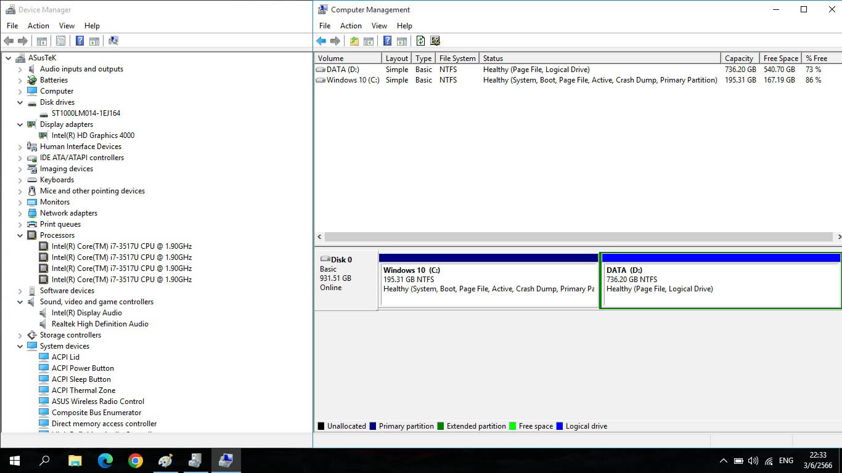Viewport: 842px width, 473px height.
Task: Click the Refresh icon in Computer Management
Action: 420,41
